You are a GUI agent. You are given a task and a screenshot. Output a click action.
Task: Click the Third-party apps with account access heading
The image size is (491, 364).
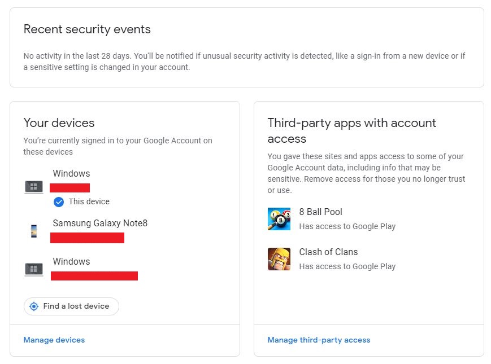(x=350, y=130)
